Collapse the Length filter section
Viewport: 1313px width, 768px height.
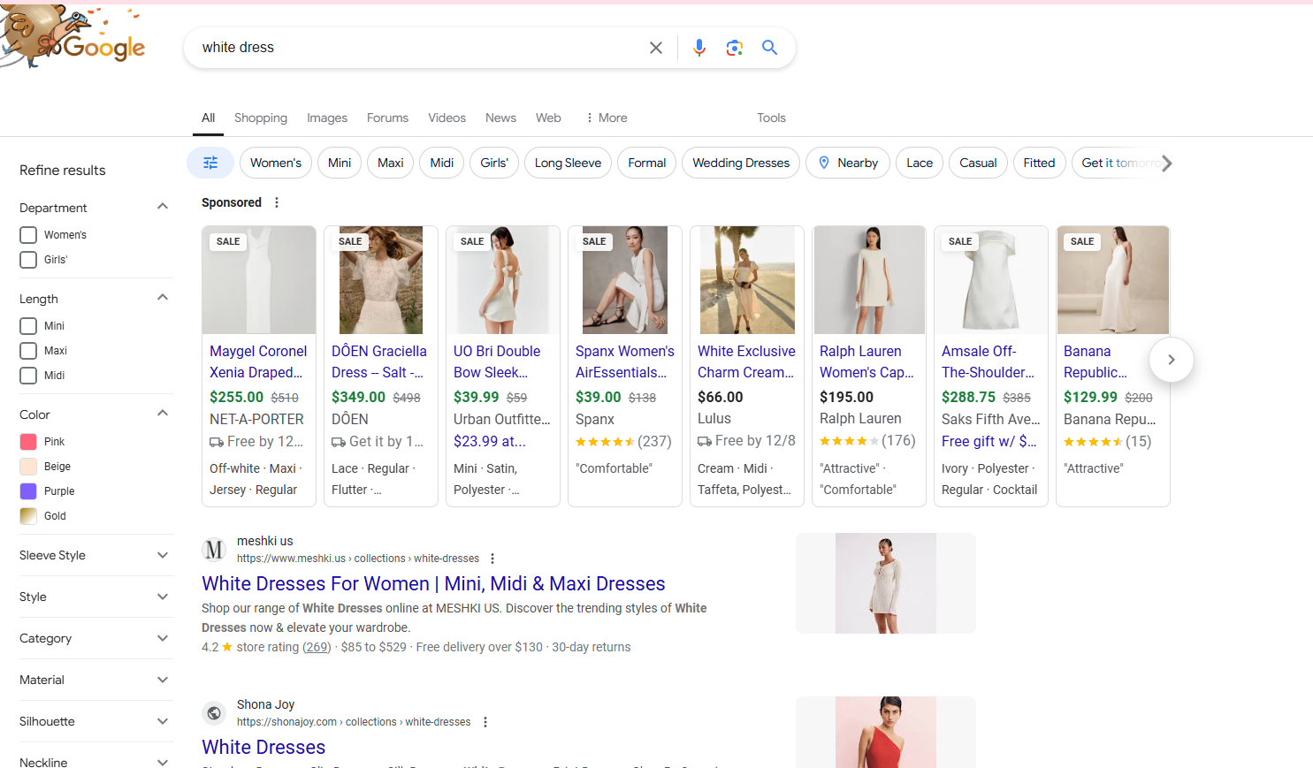(163, 298)
